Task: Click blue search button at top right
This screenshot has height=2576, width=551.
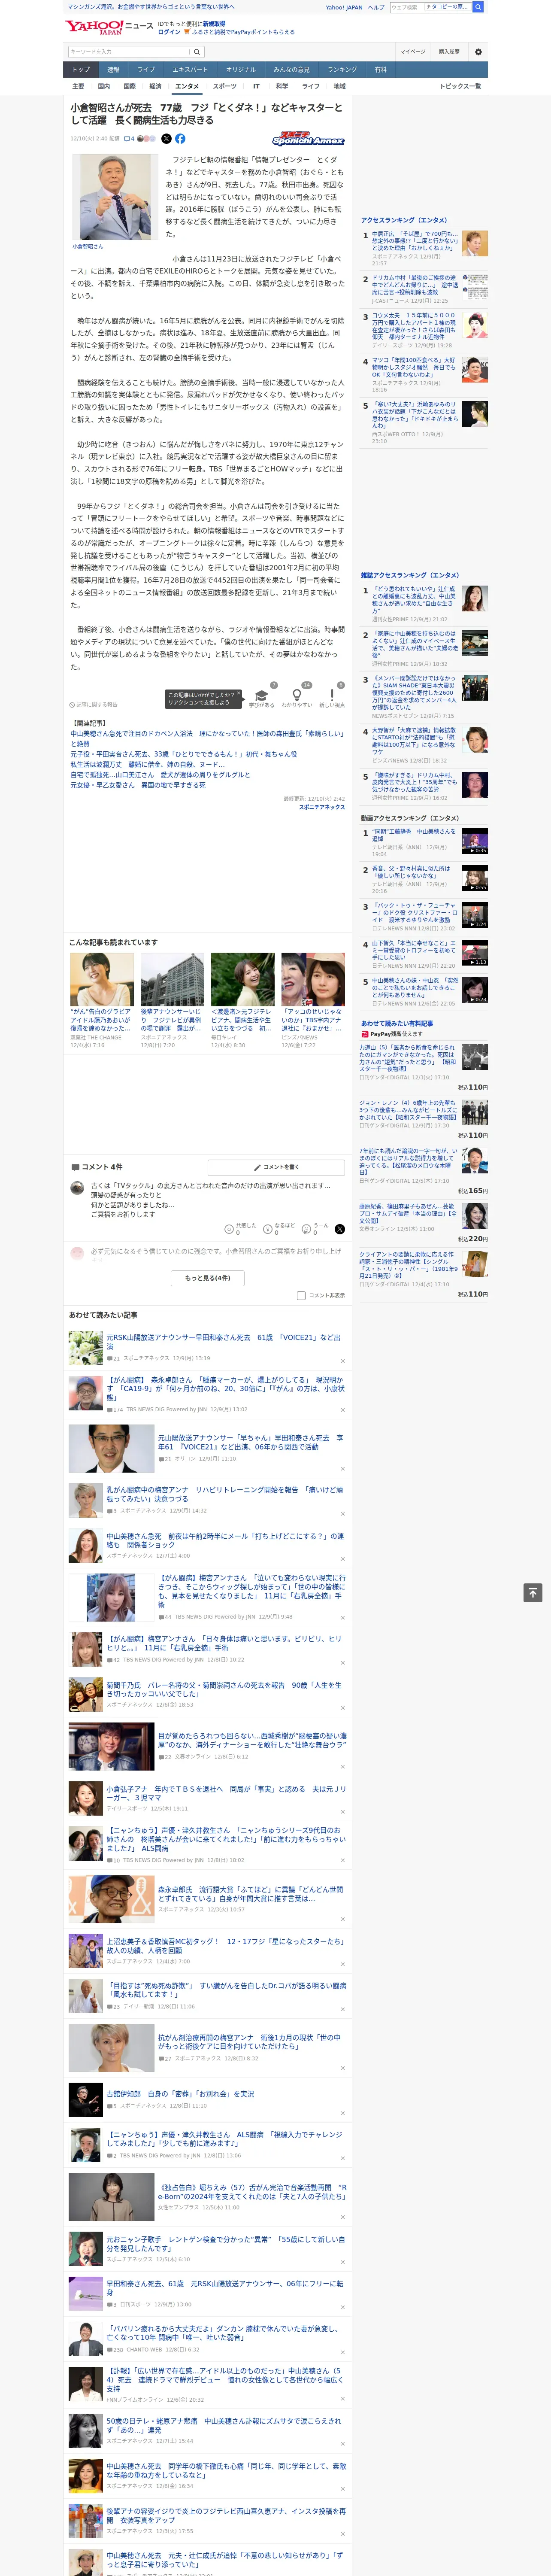Action: 478,7
